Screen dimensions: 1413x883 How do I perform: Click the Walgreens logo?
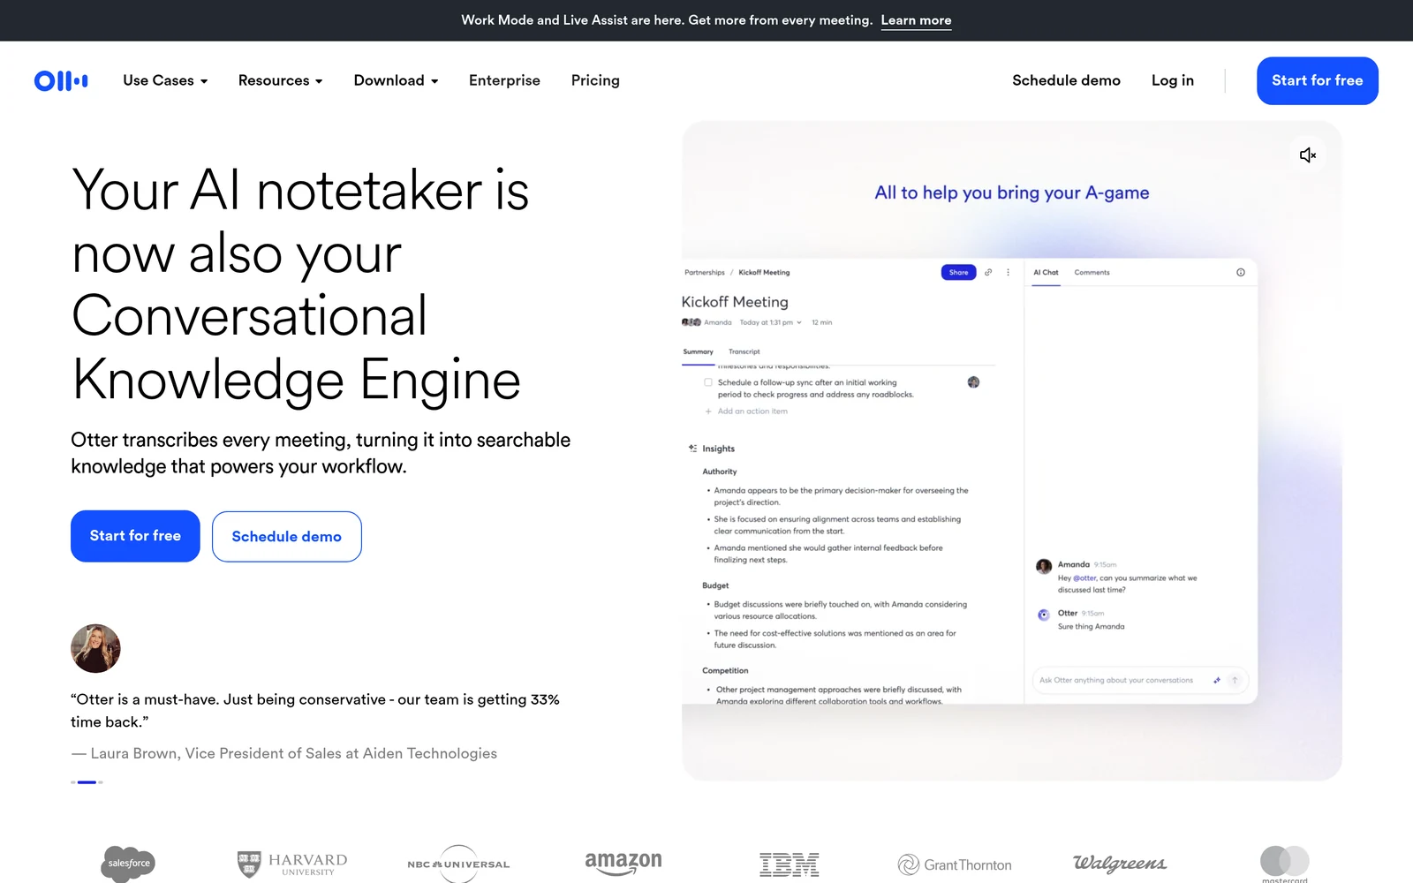[x=1120, y=863]
